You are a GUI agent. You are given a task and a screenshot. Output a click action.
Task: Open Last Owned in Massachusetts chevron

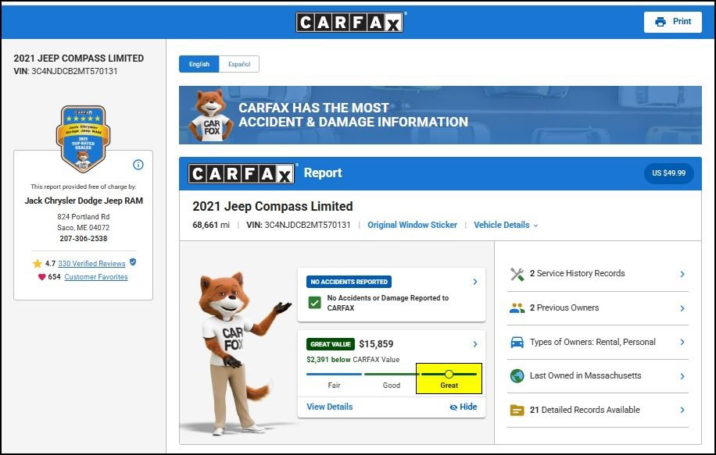682,376
